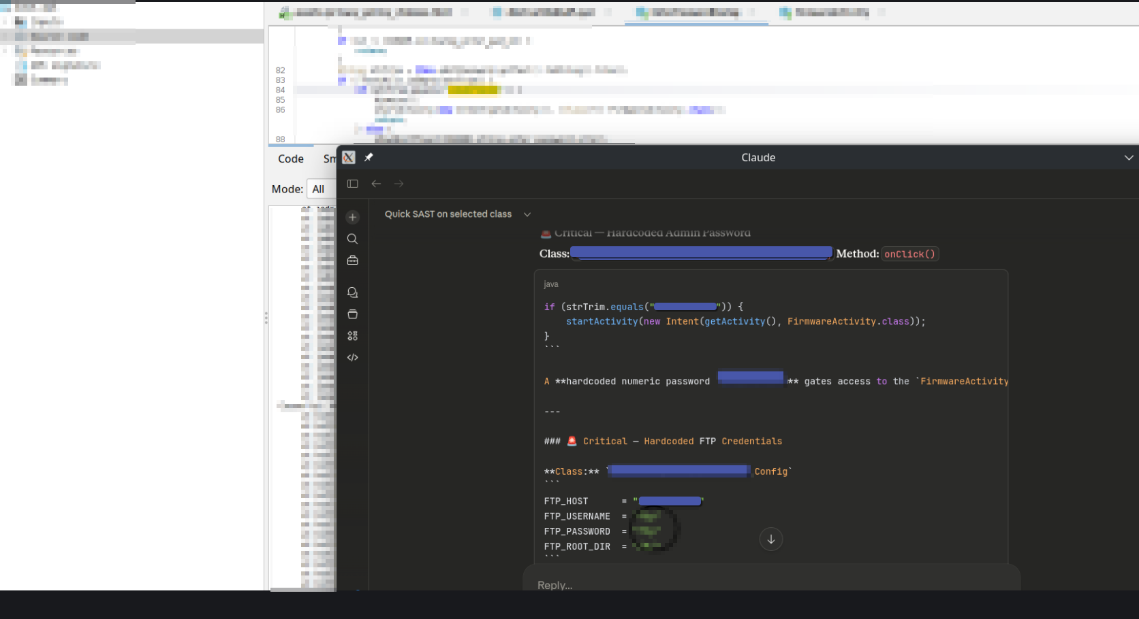The height and width of the screenshot is (619, 1139).
Task: Open the chats bubble icon
Action: [352, 292]
